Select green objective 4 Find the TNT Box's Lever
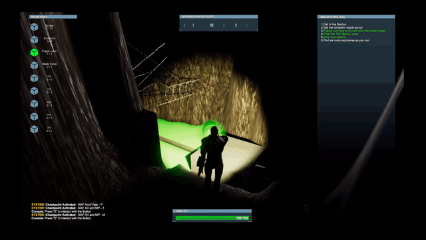This screenshot has width=426, height=240. point(339,34)
